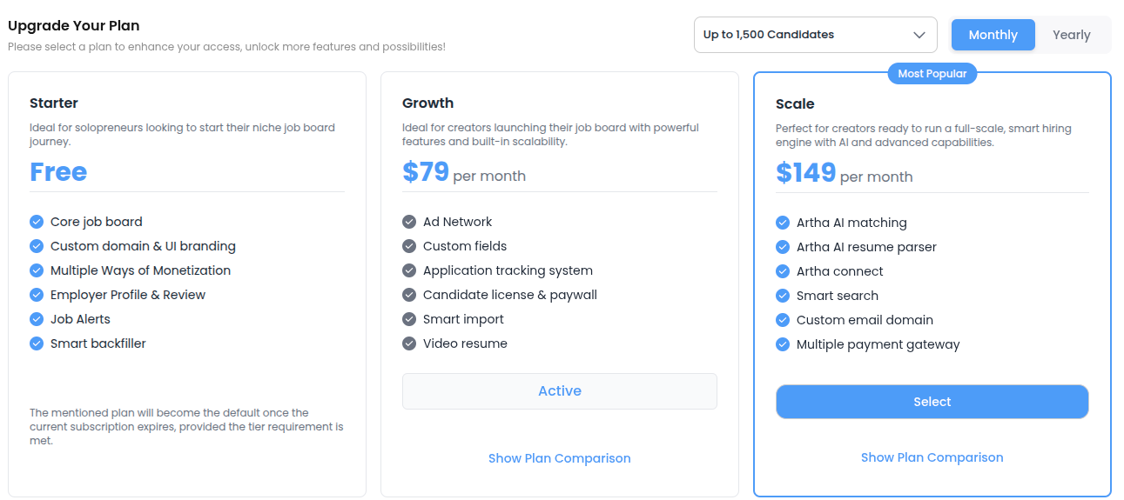This screenshot has width=1124, height=500.
Task: Click the $149 per month price
Action: (x=844, y=173)
